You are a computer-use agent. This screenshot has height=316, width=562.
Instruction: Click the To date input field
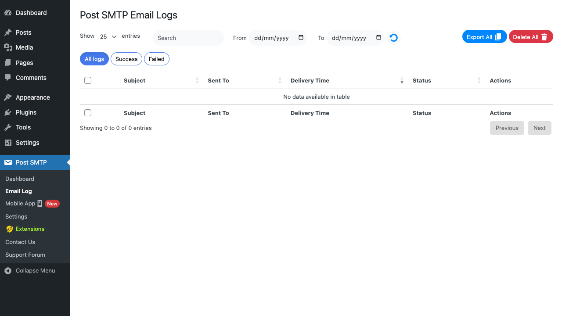tap(355, 38)
